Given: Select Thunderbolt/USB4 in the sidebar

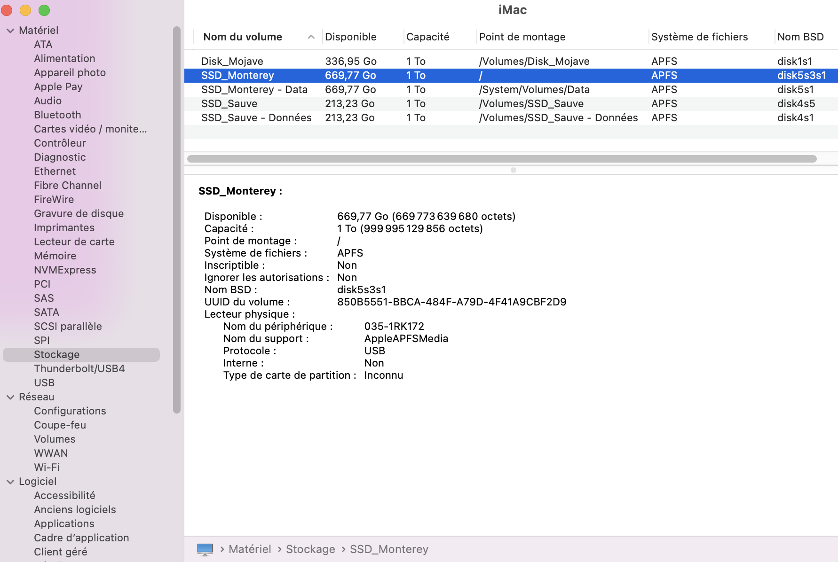Looking at the screenshot, I should [79, 369].
